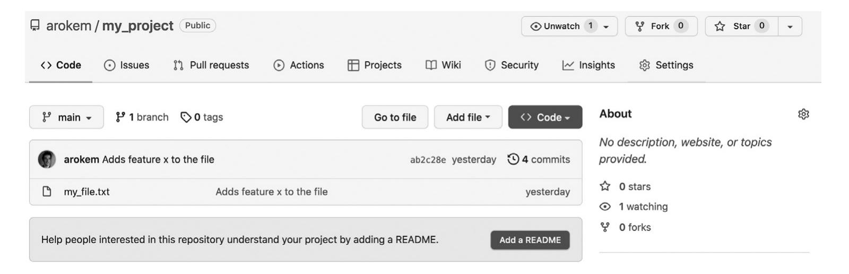
Task: Click the my_file.txt file icon
Action: click(x=47, y=192)
